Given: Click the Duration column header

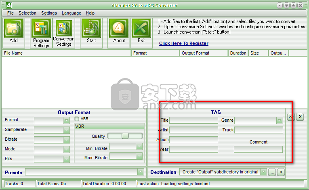Looking at the screenshot, I should [x=238, y=53].
